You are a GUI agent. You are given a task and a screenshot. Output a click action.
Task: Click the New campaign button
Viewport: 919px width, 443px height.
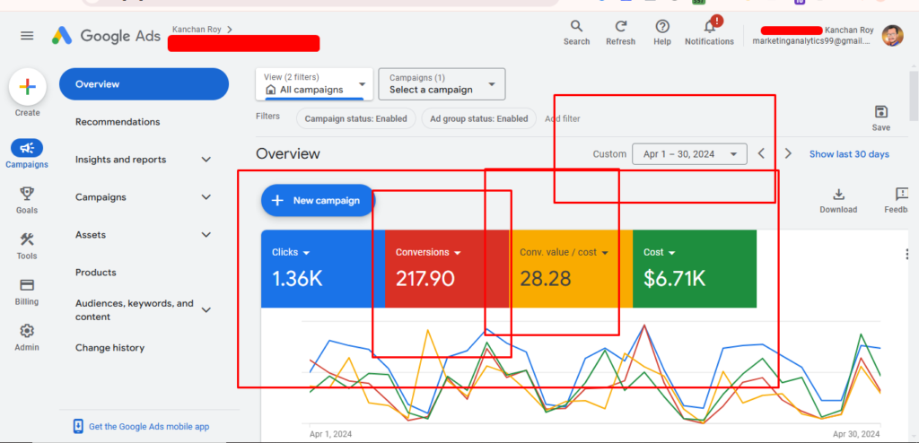pos(318,200)
